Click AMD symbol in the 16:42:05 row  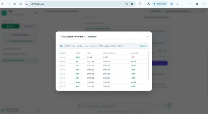pyautogui.click(x=77, y=70)
